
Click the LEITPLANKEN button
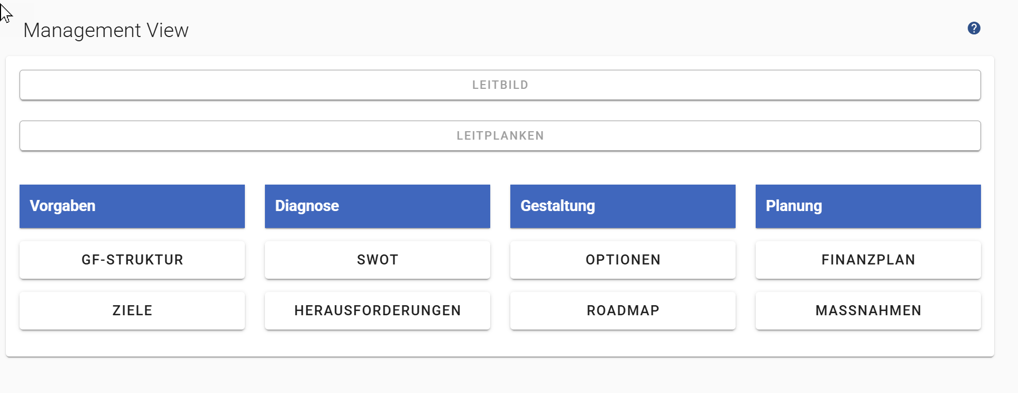500,136
